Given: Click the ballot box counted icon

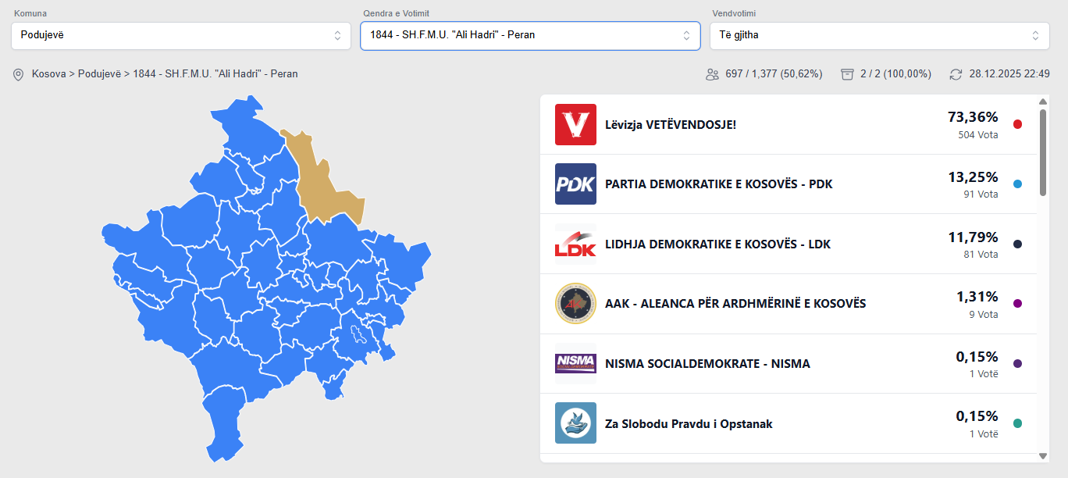Looking at the screenshot, I should pyautogui.click(x=847, y=74).
